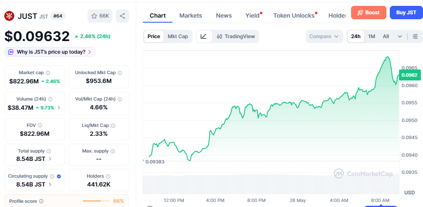Expand Total supply 8.54B JST chevron

tap(50, 159)
